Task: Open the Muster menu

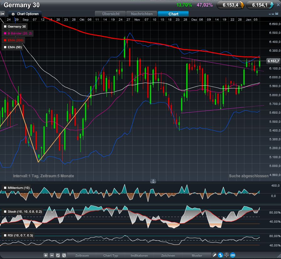Action: 197,256
